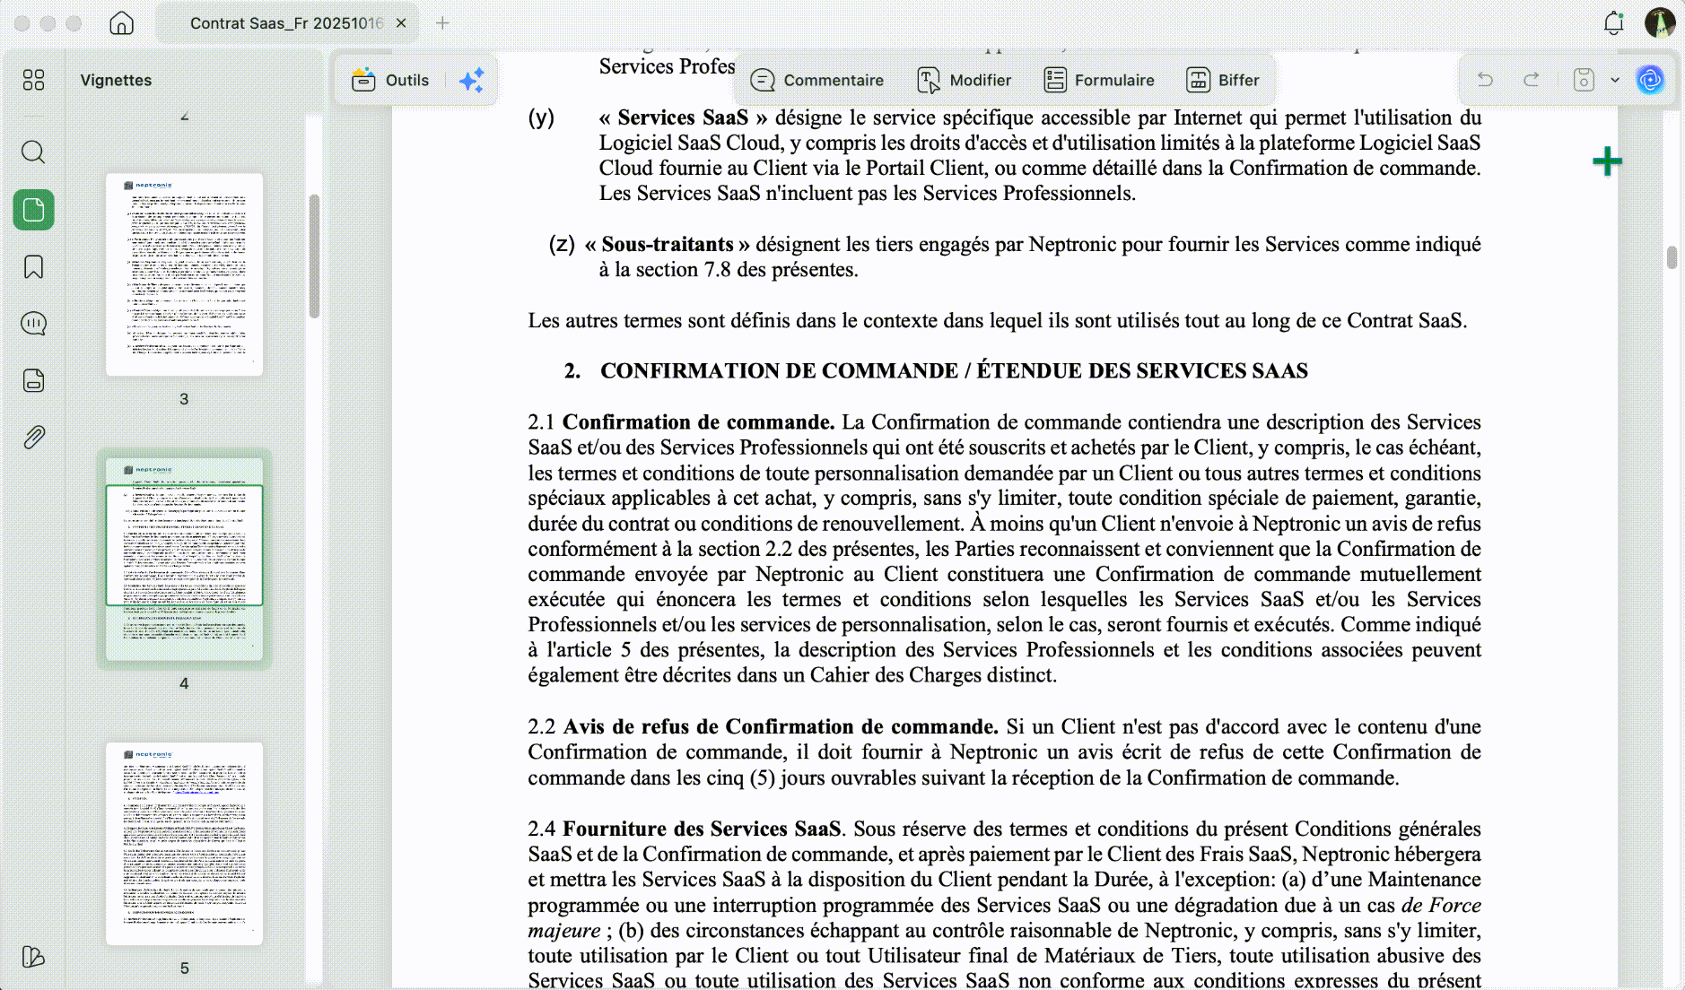
Task: Open the notifications bell
Action: 1613,23
